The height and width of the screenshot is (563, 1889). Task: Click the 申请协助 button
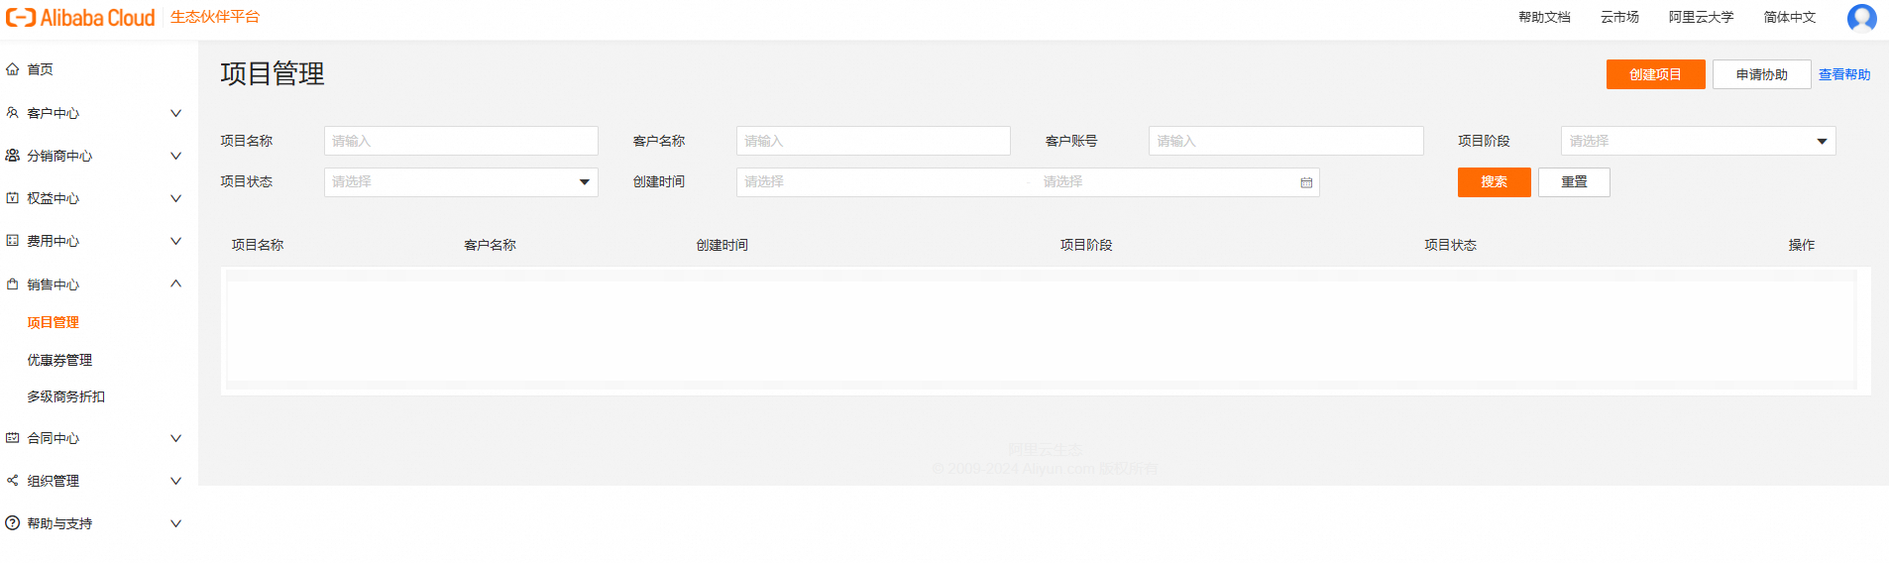click(x=1761, y=74)
